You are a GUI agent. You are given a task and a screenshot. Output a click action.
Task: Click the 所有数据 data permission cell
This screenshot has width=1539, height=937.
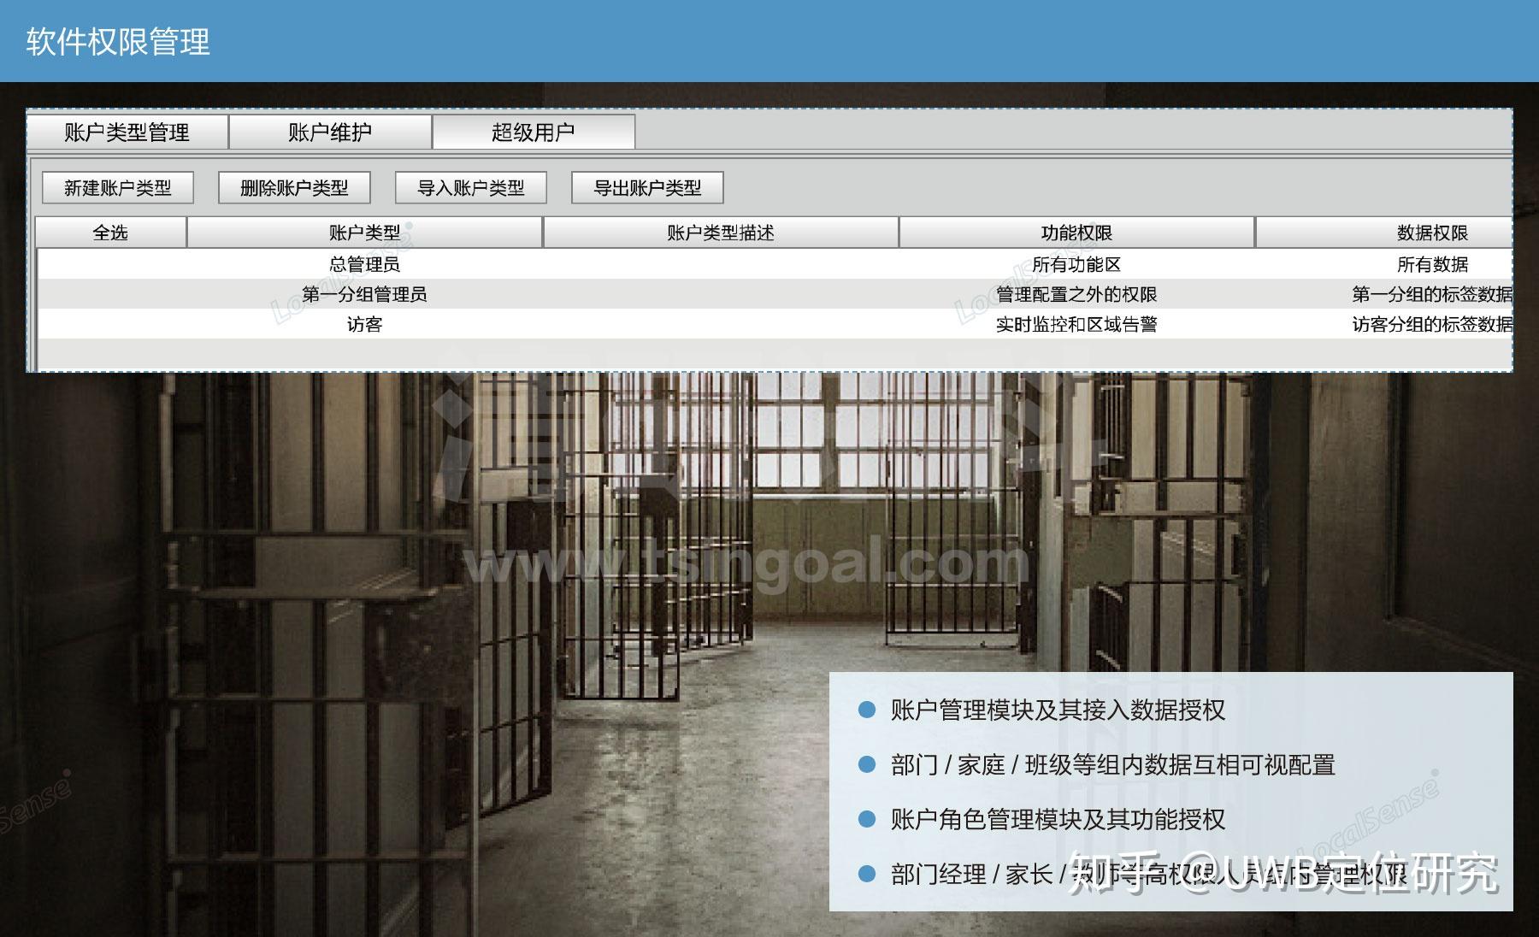1433,264
